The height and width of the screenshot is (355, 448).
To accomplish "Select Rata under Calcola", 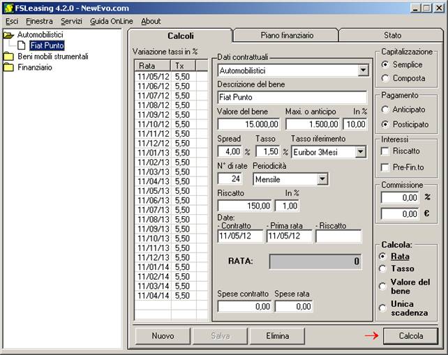I will click(394, 257).
